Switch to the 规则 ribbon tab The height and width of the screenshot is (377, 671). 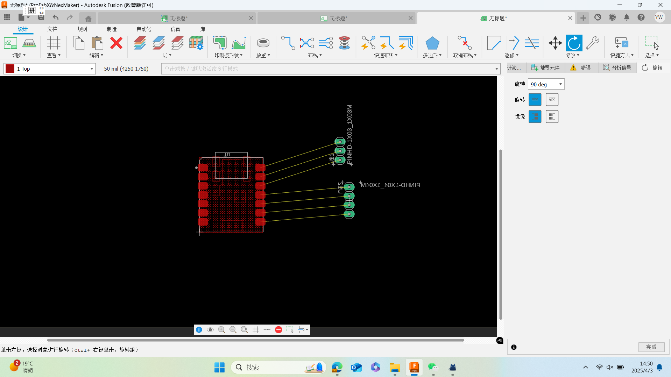tap(82, 29)
